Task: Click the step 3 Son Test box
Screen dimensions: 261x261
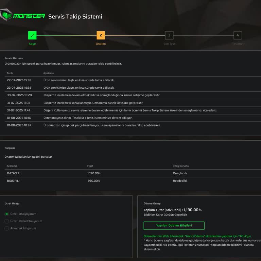Action: coord(169,35)
